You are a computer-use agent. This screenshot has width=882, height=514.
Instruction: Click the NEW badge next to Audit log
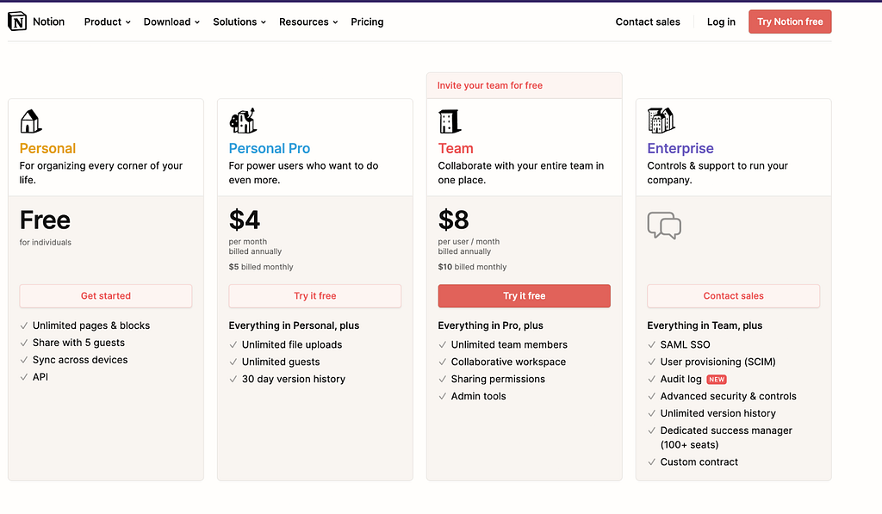pos(717,380)
